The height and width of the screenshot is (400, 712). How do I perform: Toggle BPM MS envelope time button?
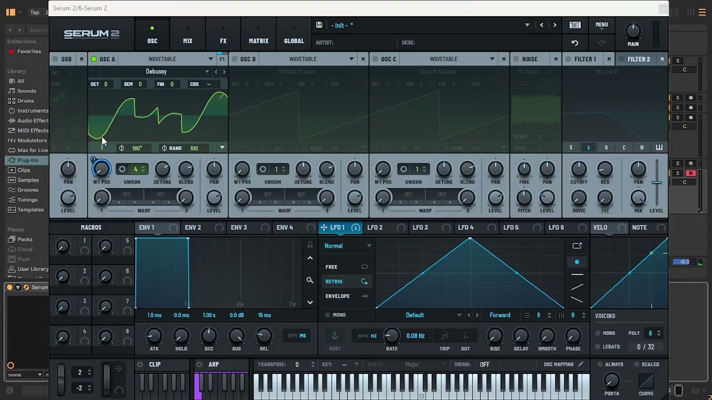[297, 336]
